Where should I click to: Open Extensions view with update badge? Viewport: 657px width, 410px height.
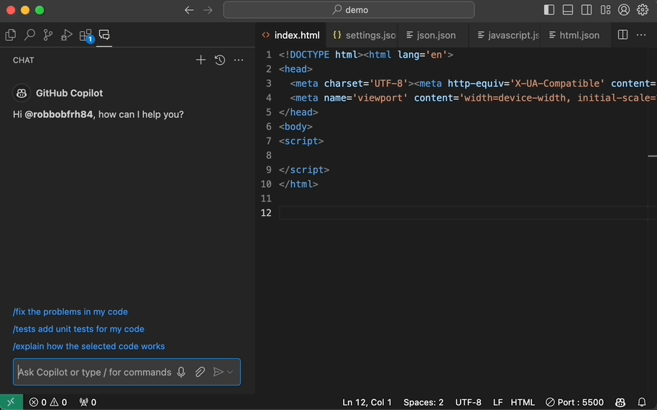(x=86, y=35)
